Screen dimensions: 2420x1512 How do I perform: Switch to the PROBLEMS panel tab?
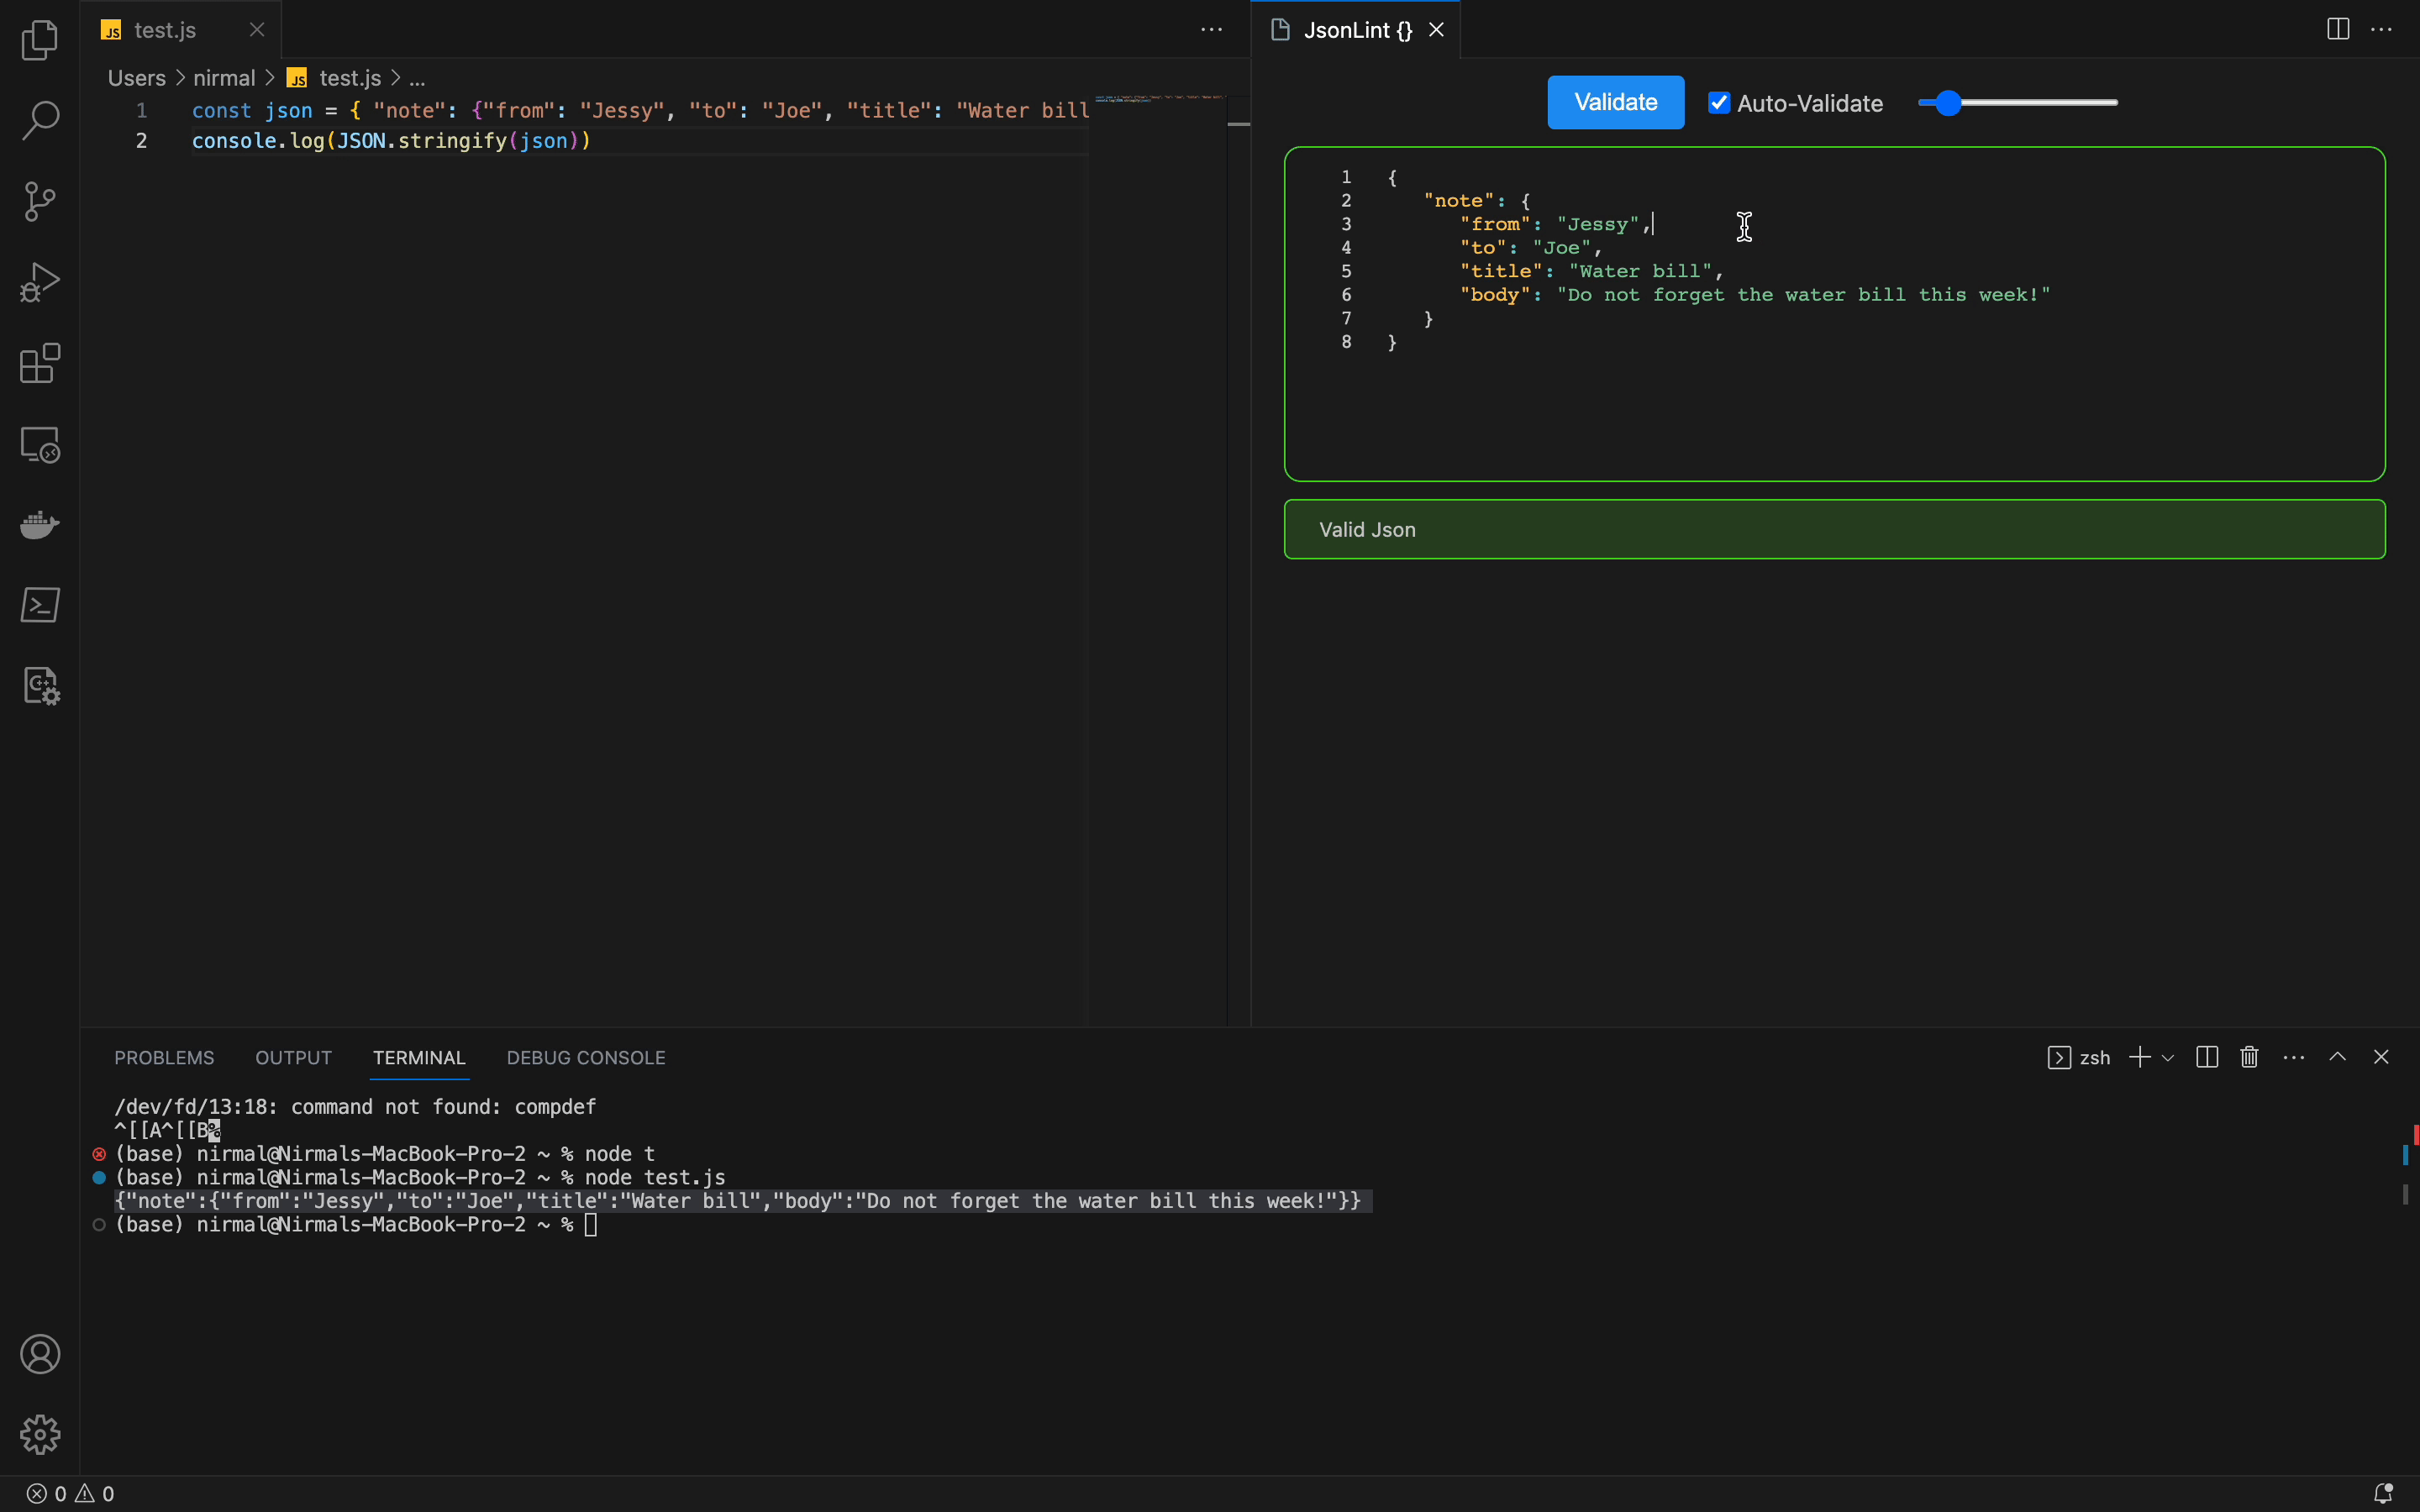pos(164,1058)
